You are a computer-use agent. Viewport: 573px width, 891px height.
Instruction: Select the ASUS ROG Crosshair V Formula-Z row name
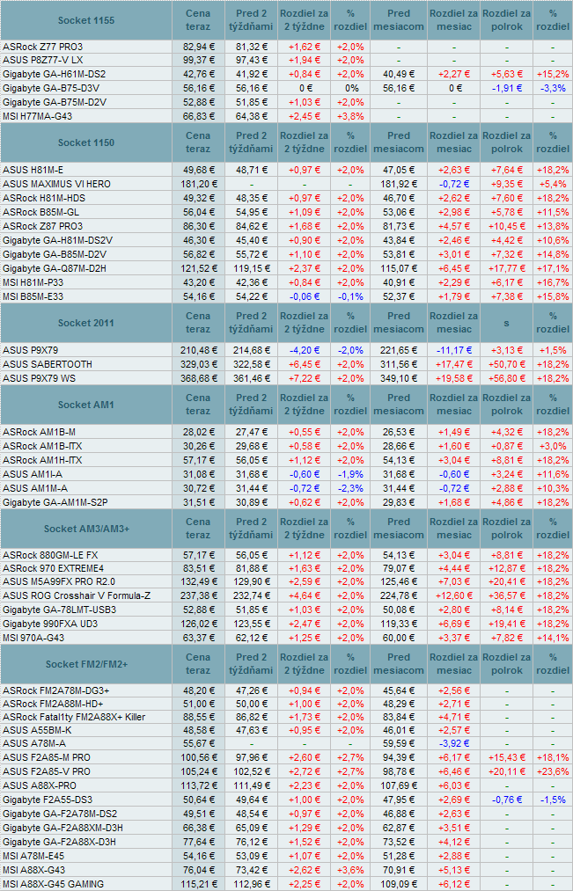pyautogui.click(x=77, y=595)
